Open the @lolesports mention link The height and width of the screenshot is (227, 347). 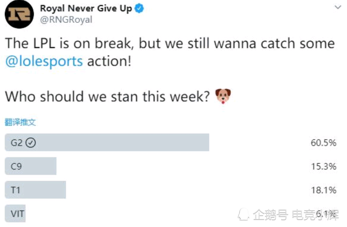[x=44, y=61]
